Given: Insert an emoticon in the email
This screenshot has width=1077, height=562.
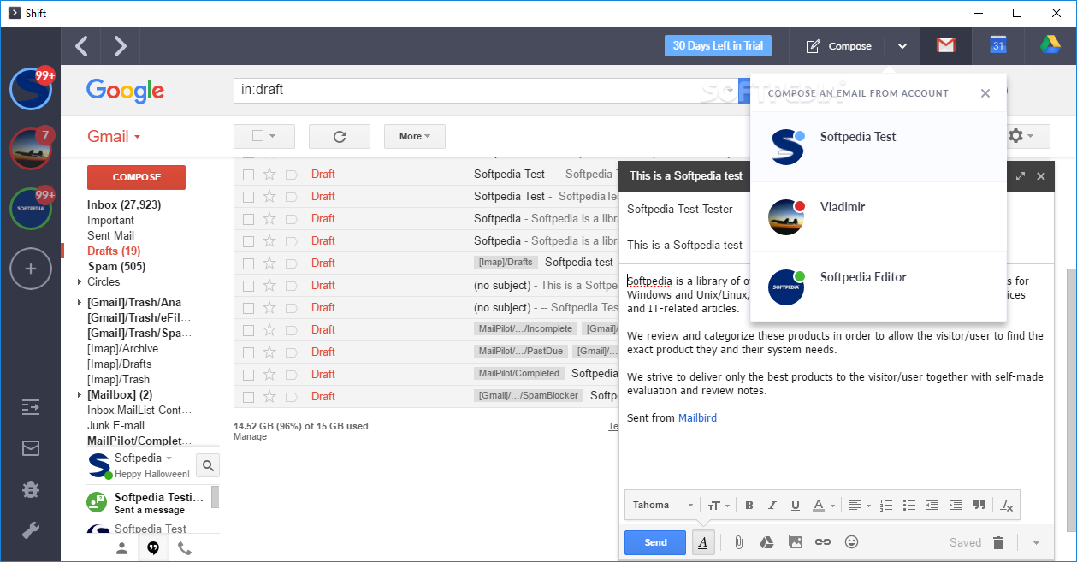Looking at the screenshot, I should [x=851, y=542].
